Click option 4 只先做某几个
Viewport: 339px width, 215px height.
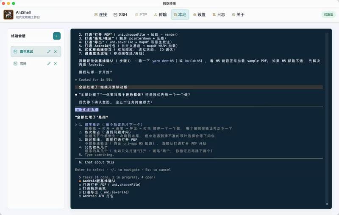tap(93, 147)
